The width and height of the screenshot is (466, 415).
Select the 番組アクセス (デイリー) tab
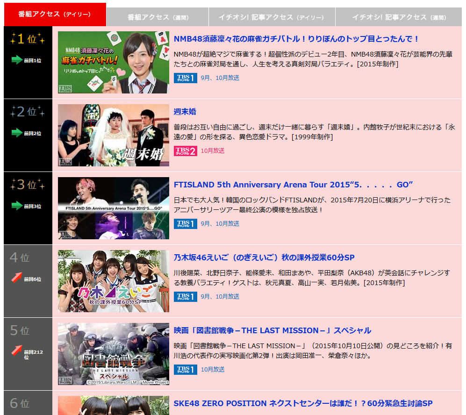tap(55, 14)
